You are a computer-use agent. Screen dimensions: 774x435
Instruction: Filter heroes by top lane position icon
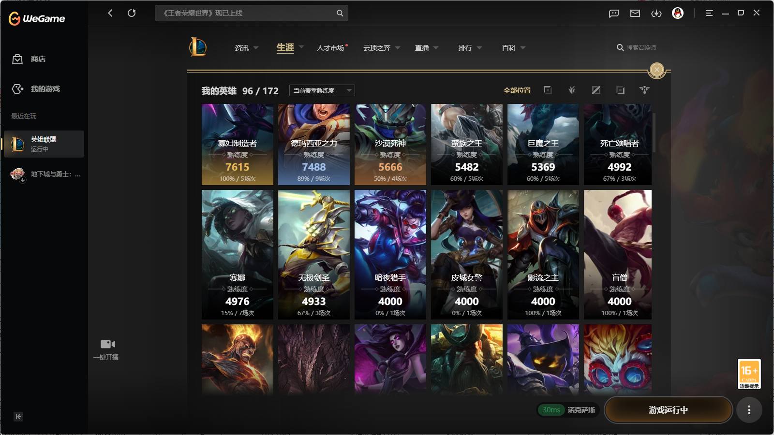pos(548,90)
